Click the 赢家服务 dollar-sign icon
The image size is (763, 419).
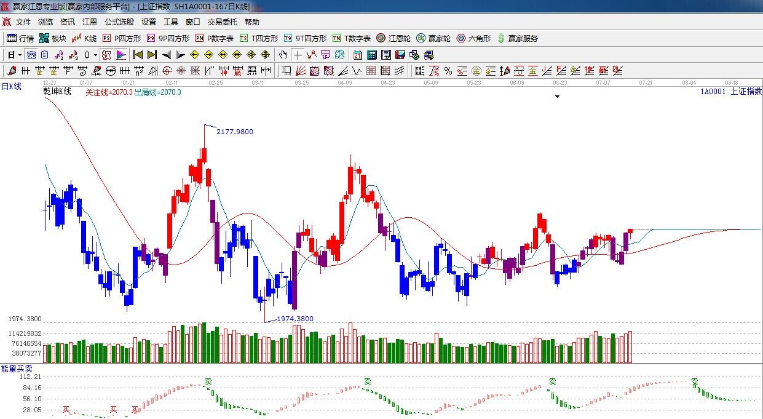click(x=501, y=38)
